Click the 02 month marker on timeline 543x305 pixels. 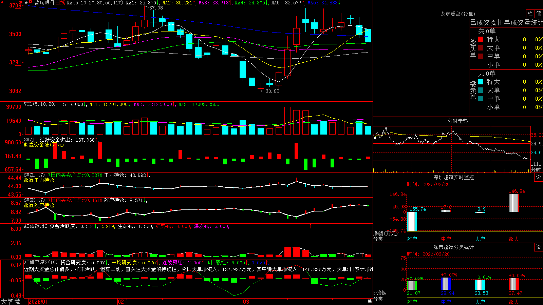[121, 302]
